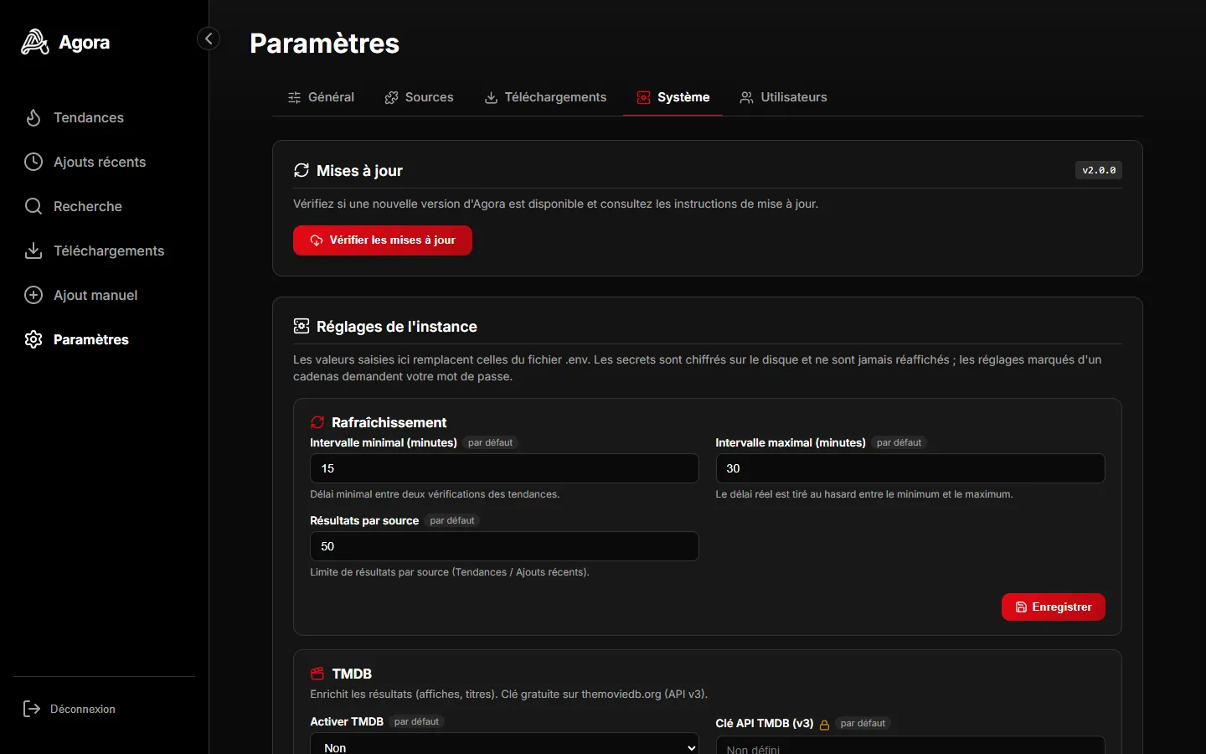Click the Clé API TMDB input field
The height and width of the screenshot is (754, 1206).
pyautogui.click(x=910, y=746)
